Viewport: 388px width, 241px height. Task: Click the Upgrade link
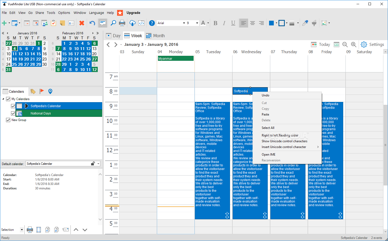133,13
